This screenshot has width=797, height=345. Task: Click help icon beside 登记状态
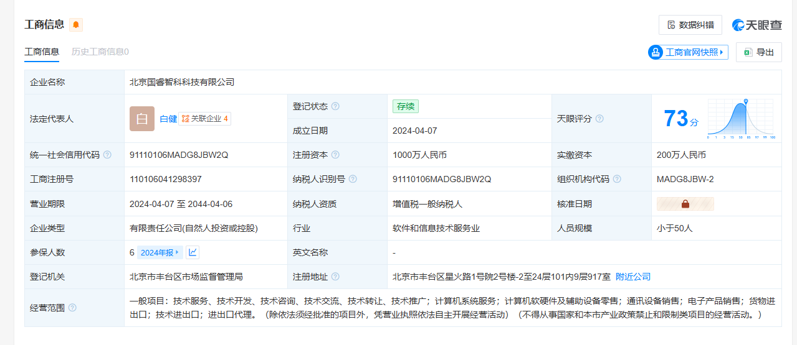pyautogui.click(x=335, y=106)
